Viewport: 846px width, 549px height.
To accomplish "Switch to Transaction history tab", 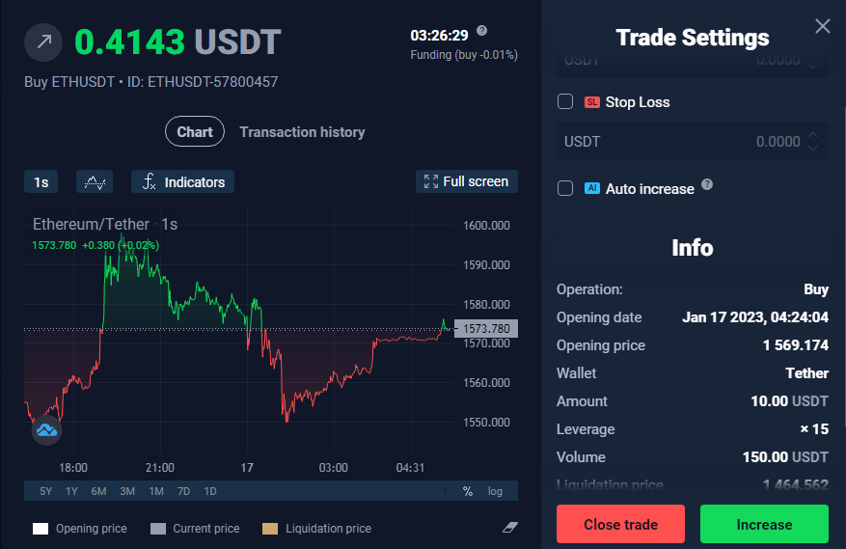I will pos(302,132).
